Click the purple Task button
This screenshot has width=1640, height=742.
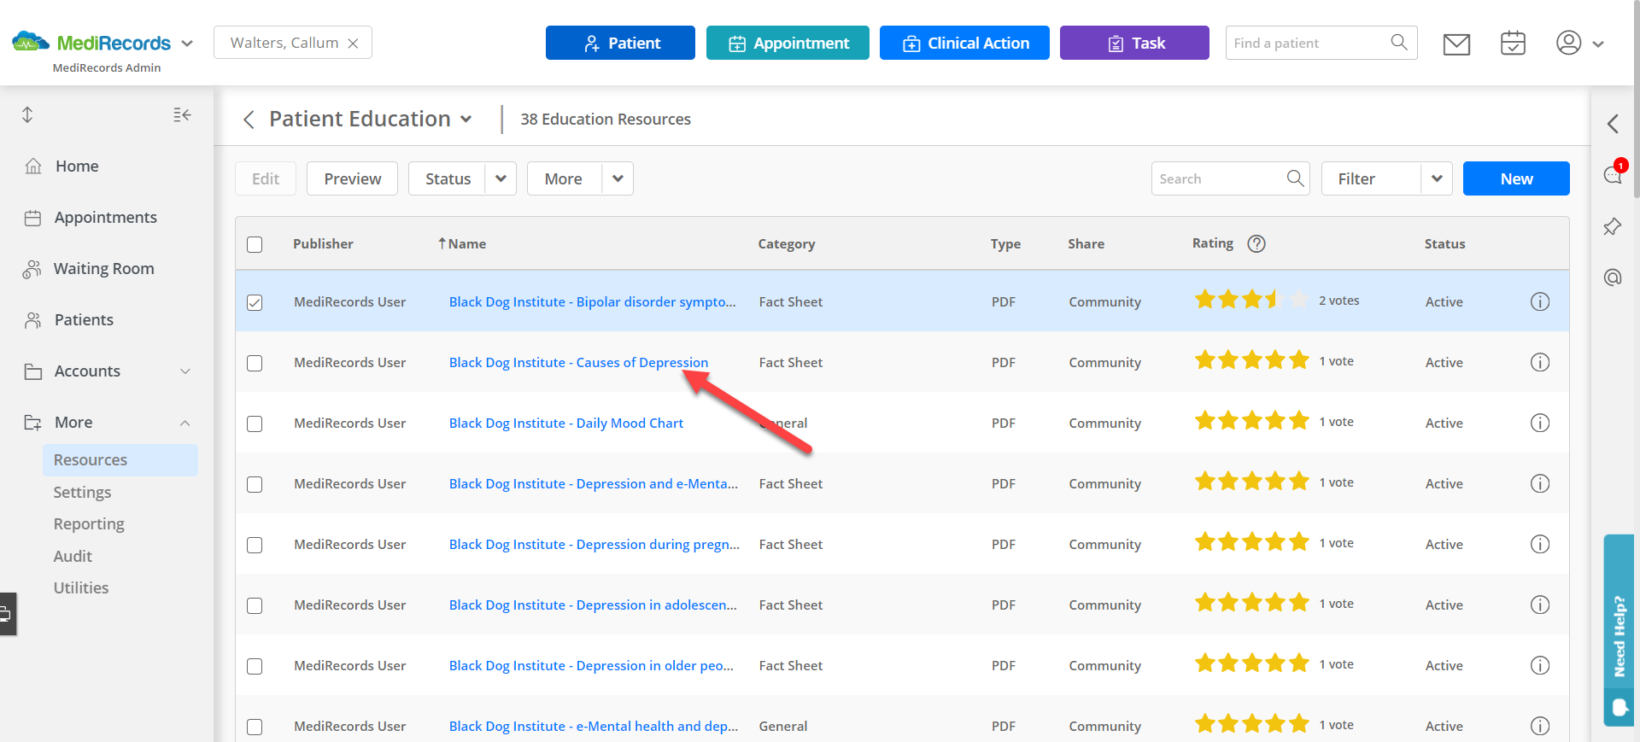tap(1134, 43)
